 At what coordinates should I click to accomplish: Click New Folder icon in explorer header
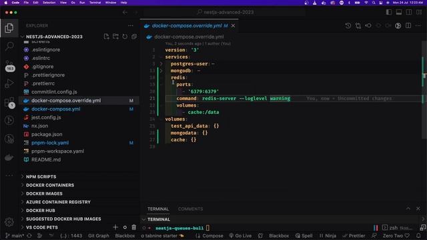coord(115,37)
